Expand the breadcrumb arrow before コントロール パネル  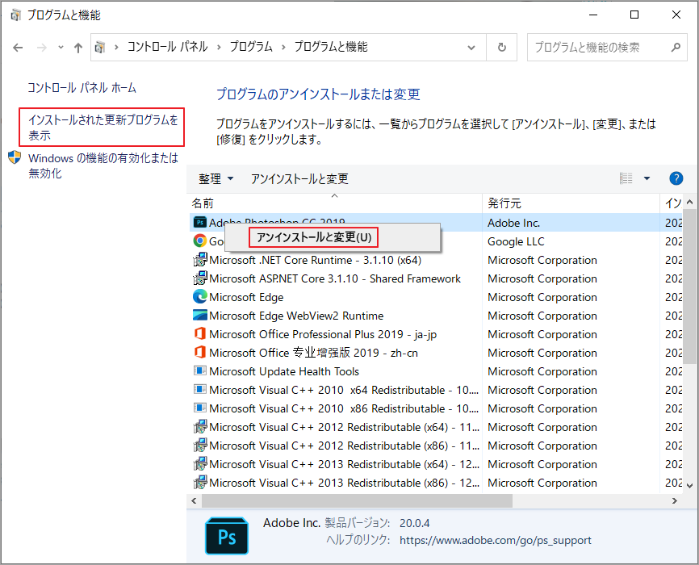tap(116, 47)
